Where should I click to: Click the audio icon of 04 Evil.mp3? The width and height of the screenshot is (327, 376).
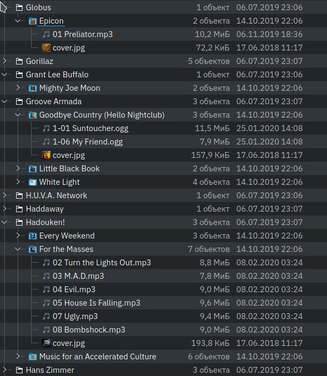tap(46, 290)
